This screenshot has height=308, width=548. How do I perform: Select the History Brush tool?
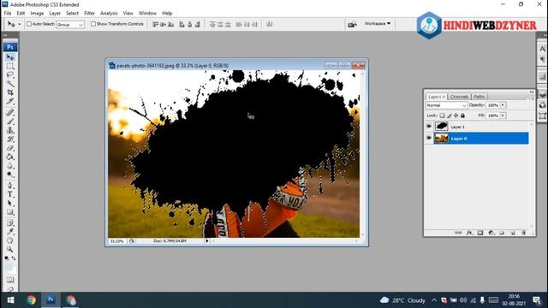(x=10, y=139)
